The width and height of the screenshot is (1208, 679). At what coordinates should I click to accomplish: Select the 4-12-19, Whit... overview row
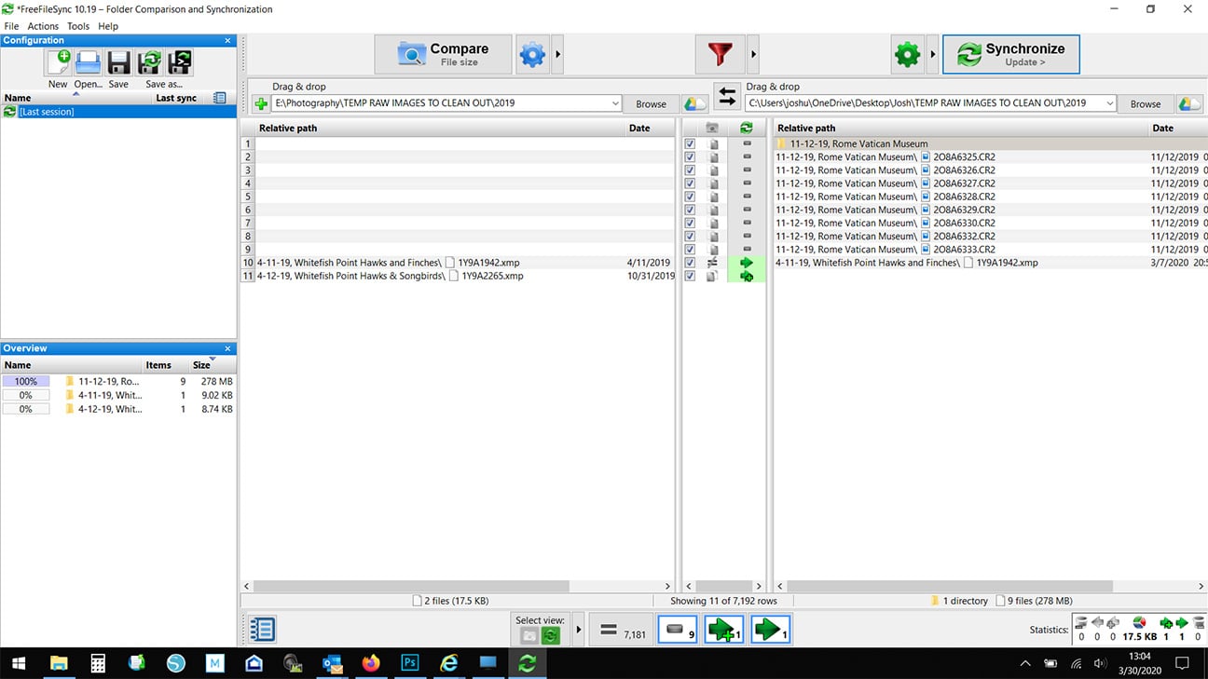[118, 409]
